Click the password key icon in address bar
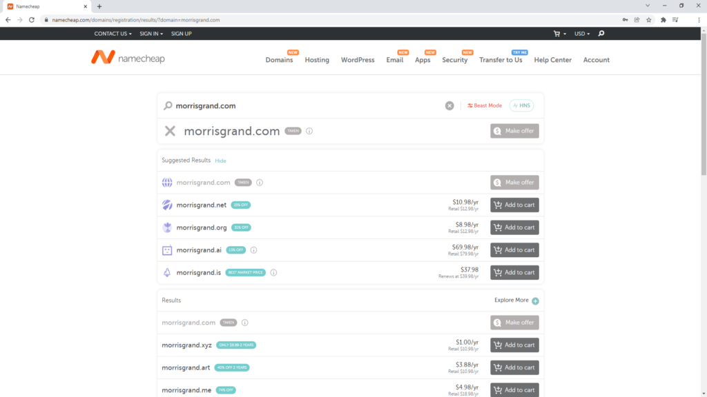 [x=625, y=20]
